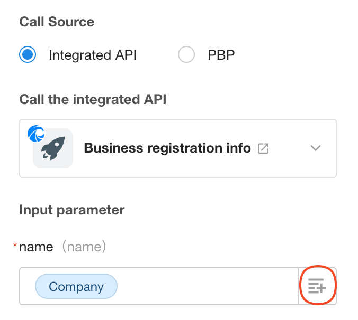The width and height of the screenshot is (358, 320).
Task: Click empty space right of Company tag
Action: point(207,286)
